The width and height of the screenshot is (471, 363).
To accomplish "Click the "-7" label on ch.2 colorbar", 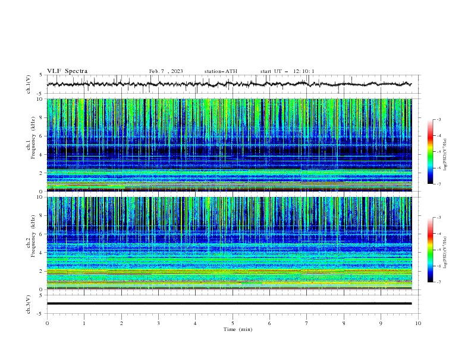I will tap(438, 282).
